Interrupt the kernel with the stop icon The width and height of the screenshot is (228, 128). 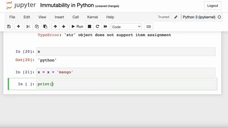coord(89,27)
